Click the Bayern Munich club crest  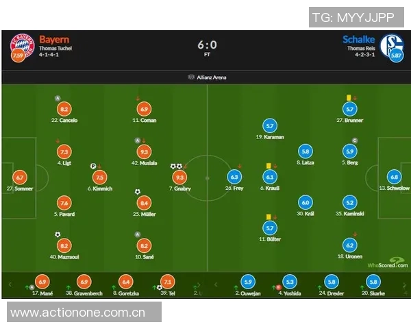point(21,45)
